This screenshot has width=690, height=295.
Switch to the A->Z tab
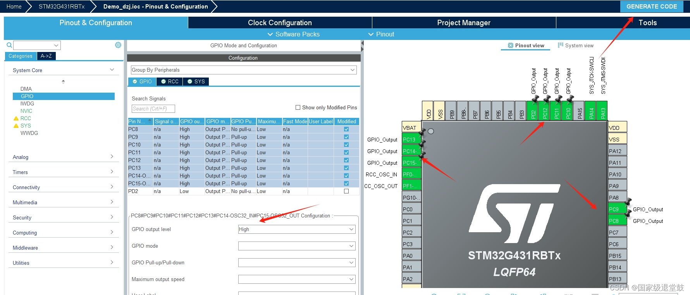pyautogui.click(x=46, y=56)
